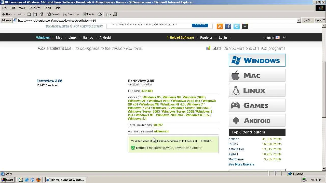Click the old version search box
The height and width of the screenshot is (183, 326).
(149, 25)
